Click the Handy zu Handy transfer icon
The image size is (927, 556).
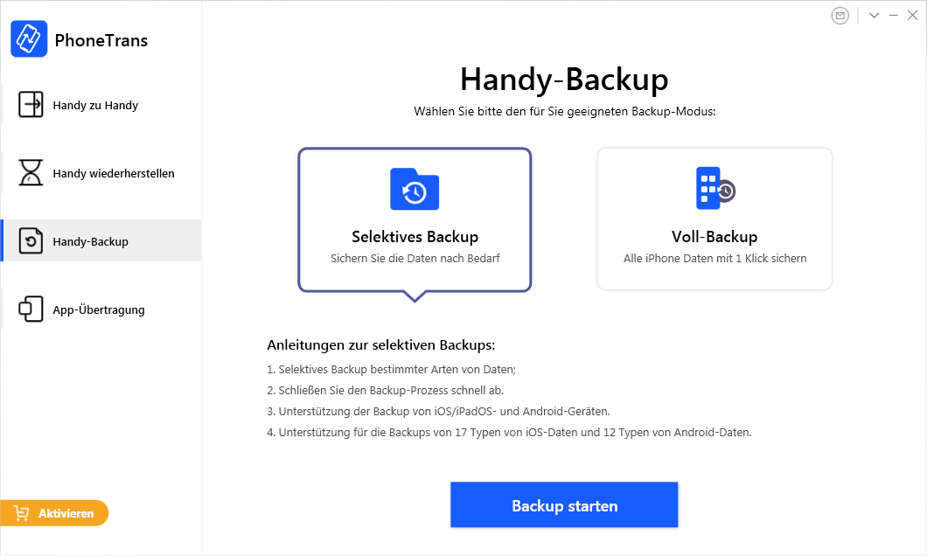pos(31,105)
